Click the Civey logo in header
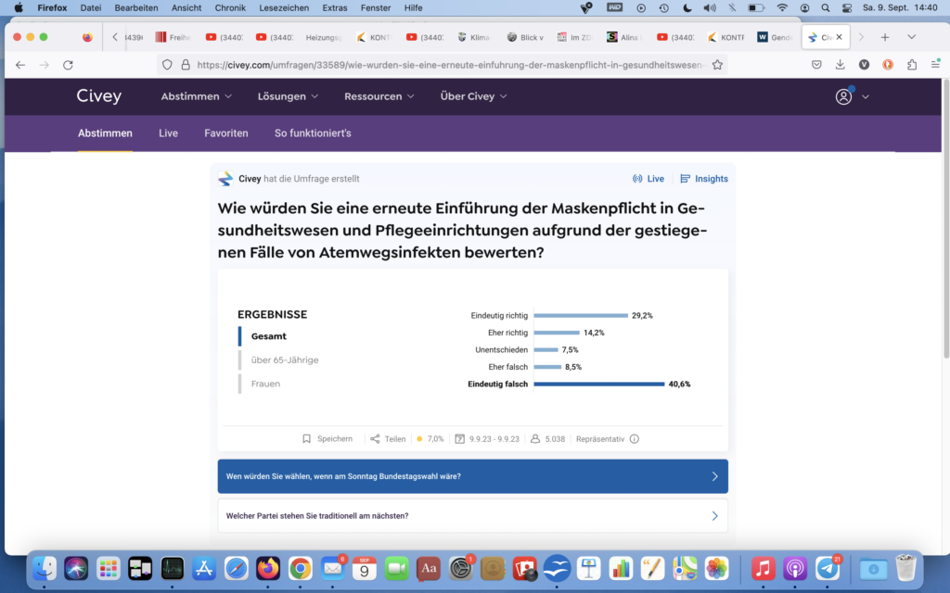The height and width of the screenshot is (593, 950). point(98,96)
